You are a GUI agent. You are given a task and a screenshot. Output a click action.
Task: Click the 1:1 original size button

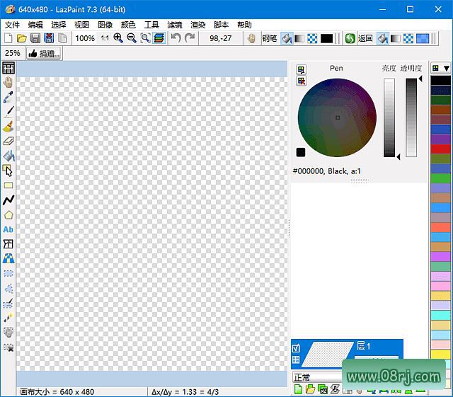(x=105, y=38)
